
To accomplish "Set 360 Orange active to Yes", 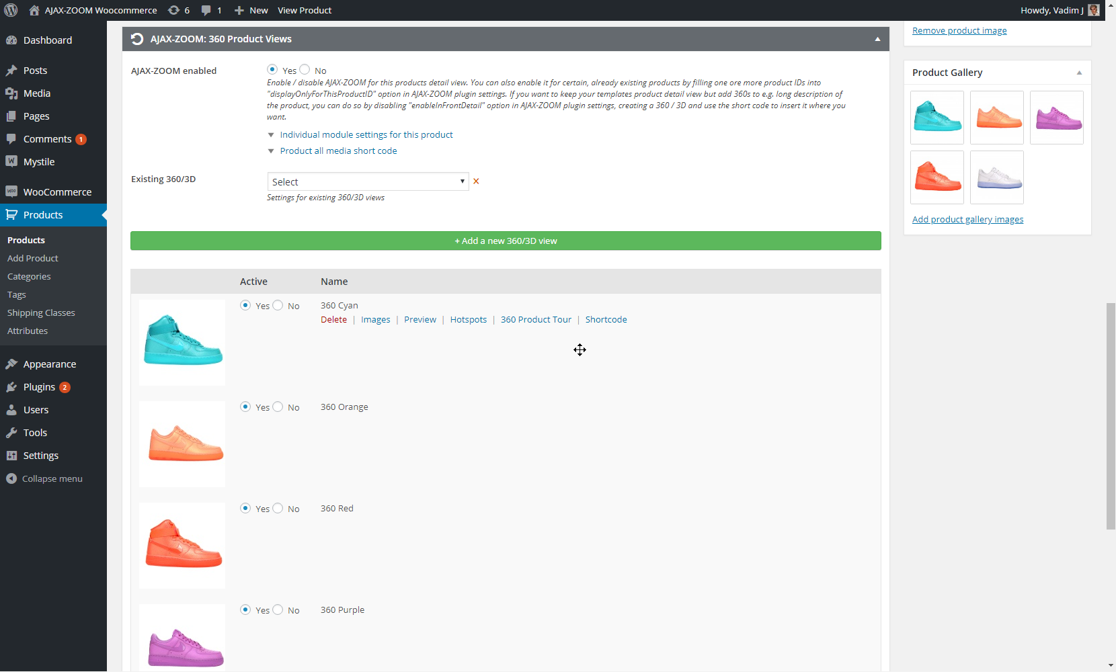I will tap(245, 407).
